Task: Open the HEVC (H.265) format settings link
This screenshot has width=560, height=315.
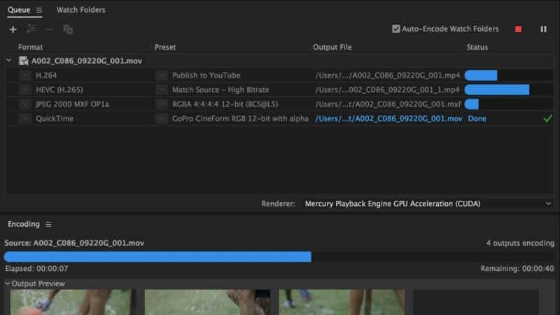Action: [59, 90]
